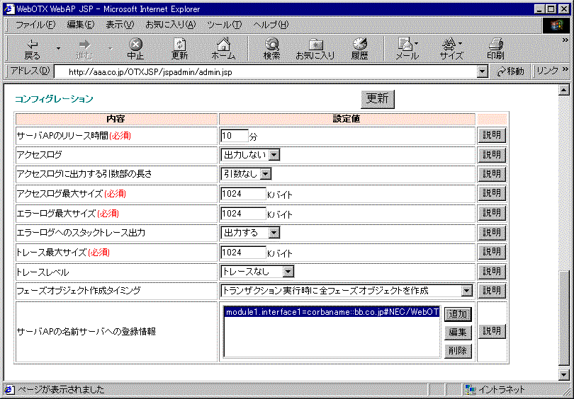This screenshot has height=399, width=574.
Task: Click the Print (印刷) toolbar icon
Action: tap(495, 49)
